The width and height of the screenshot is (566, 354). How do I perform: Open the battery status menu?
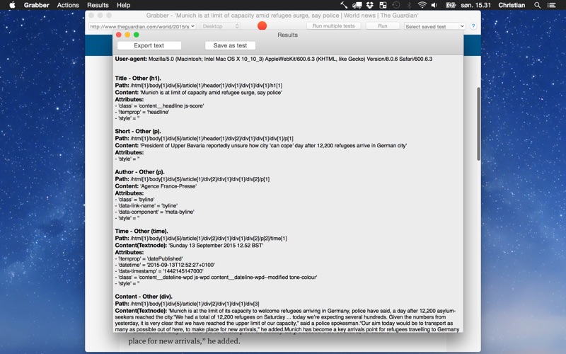pos(451,5)
